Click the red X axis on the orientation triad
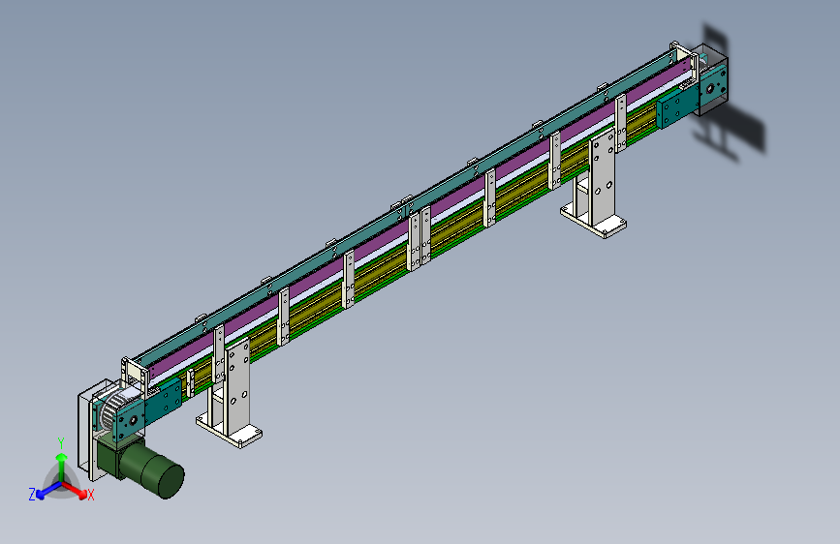 coord(77,490)
